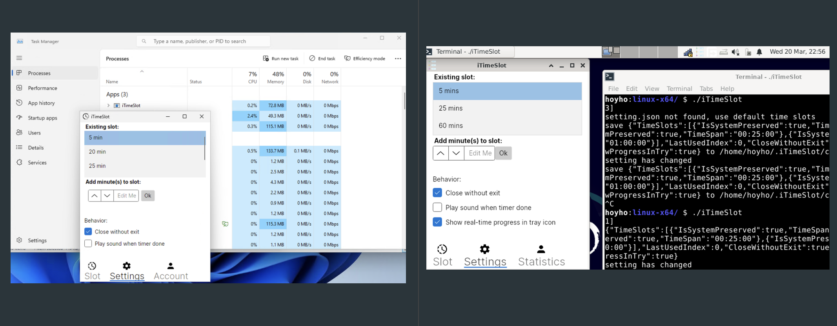
Task: Click Edit Me field in Linux iTimeSlot
Action: [x=480, y=153]
